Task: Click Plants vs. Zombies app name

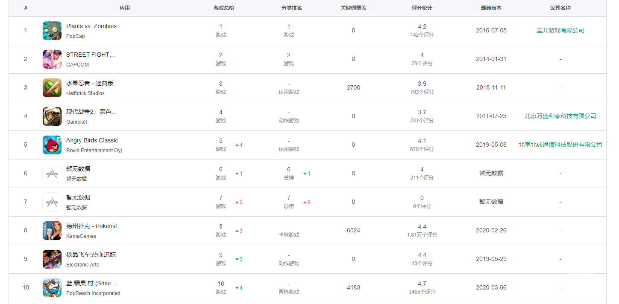Action: point(91,26)
